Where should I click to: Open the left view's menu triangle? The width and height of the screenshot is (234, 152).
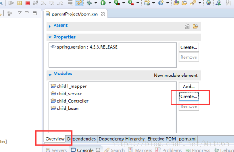(x=19, y=13)
